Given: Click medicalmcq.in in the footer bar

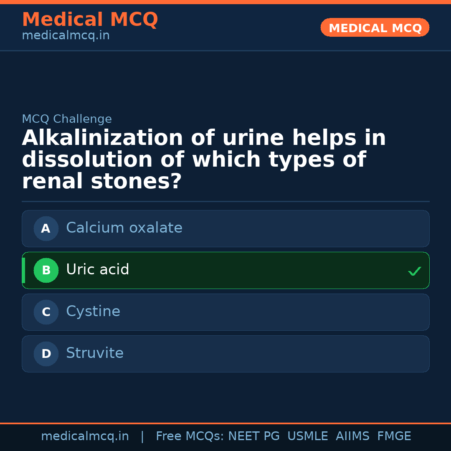Looking at the screenshot, I should tap(85, 436).
